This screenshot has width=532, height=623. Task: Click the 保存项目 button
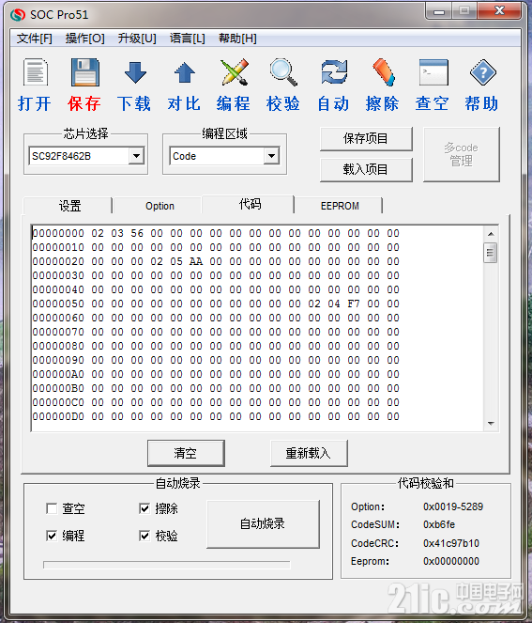(366, 139)
